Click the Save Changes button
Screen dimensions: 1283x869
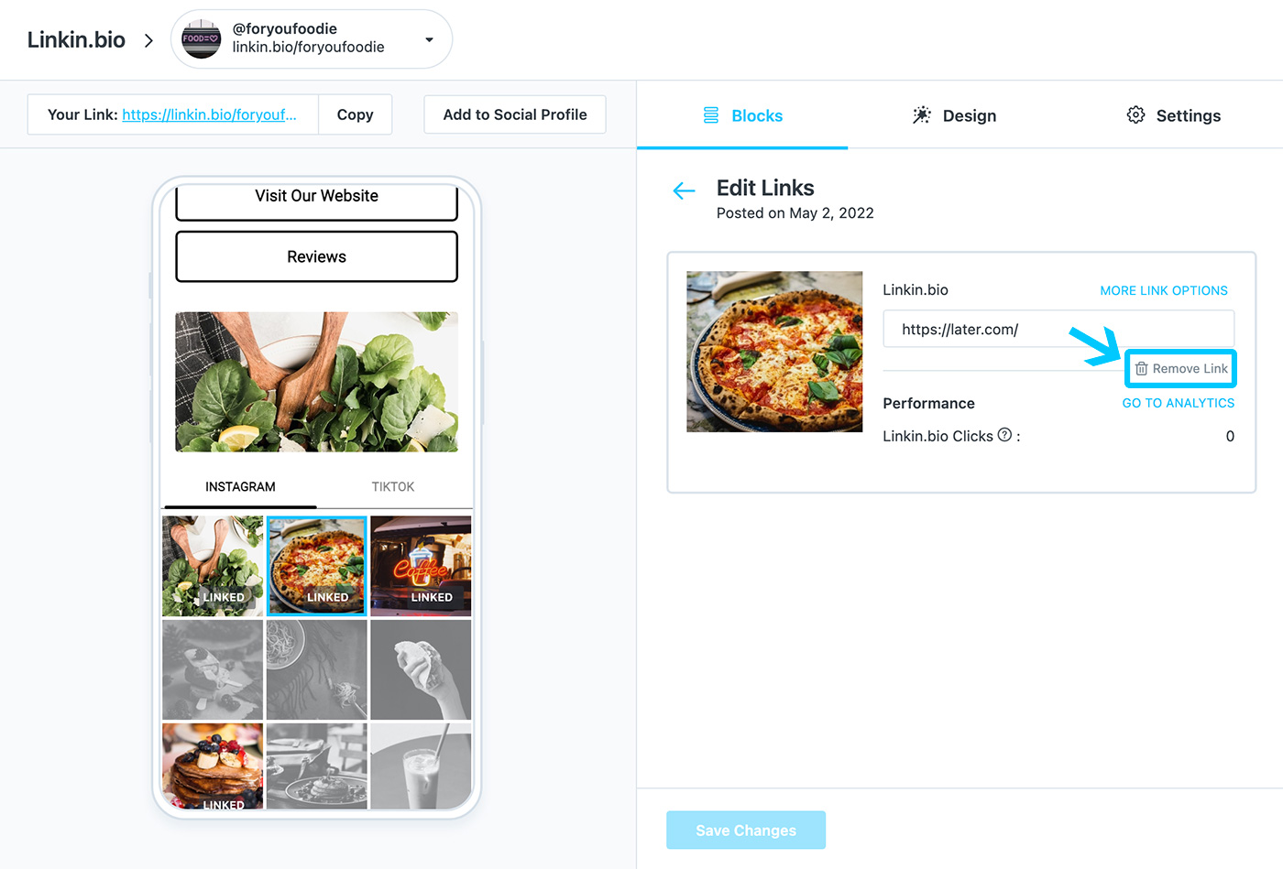[x=746, y=831]
